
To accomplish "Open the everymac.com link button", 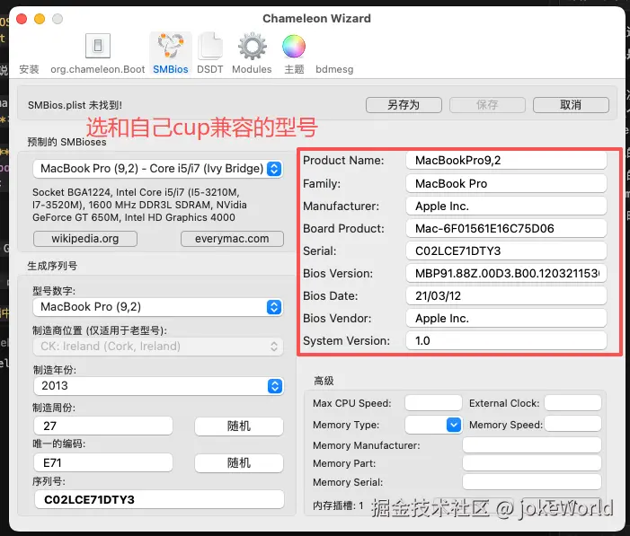I will pos(232,239).
